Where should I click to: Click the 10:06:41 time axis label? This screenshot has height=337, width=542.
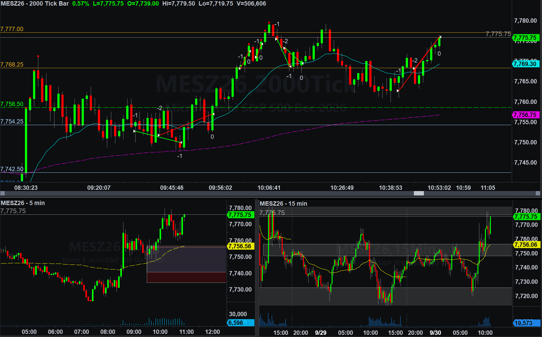coord(269,188)
